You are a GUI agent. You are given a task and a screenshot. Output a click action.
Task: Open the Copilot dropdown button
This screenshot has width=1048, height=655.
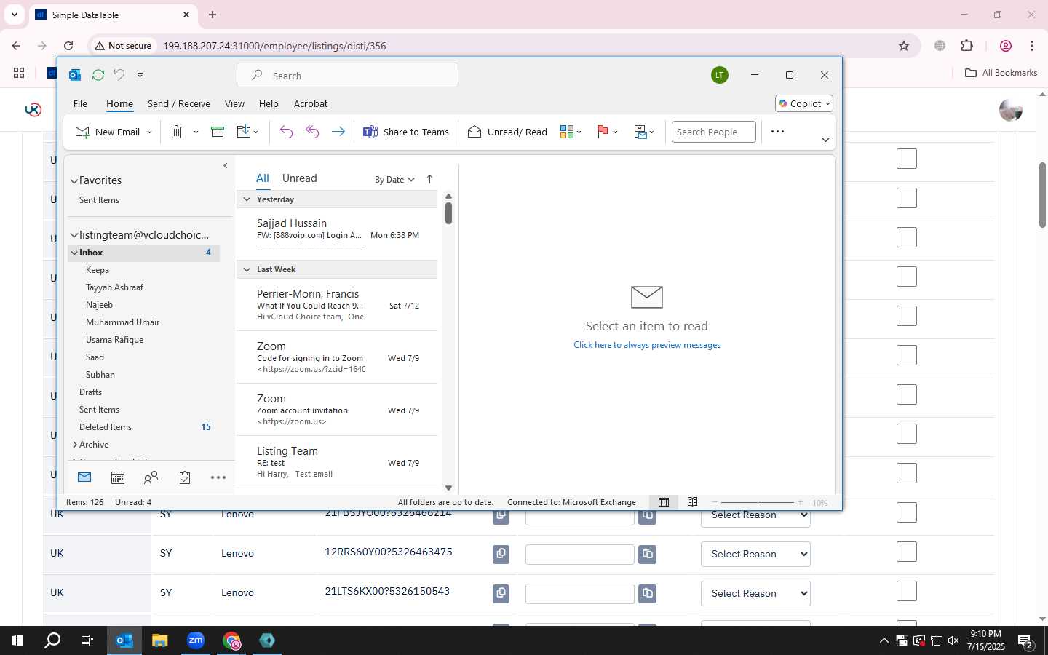pyautogui.click(x=804, y=103)
